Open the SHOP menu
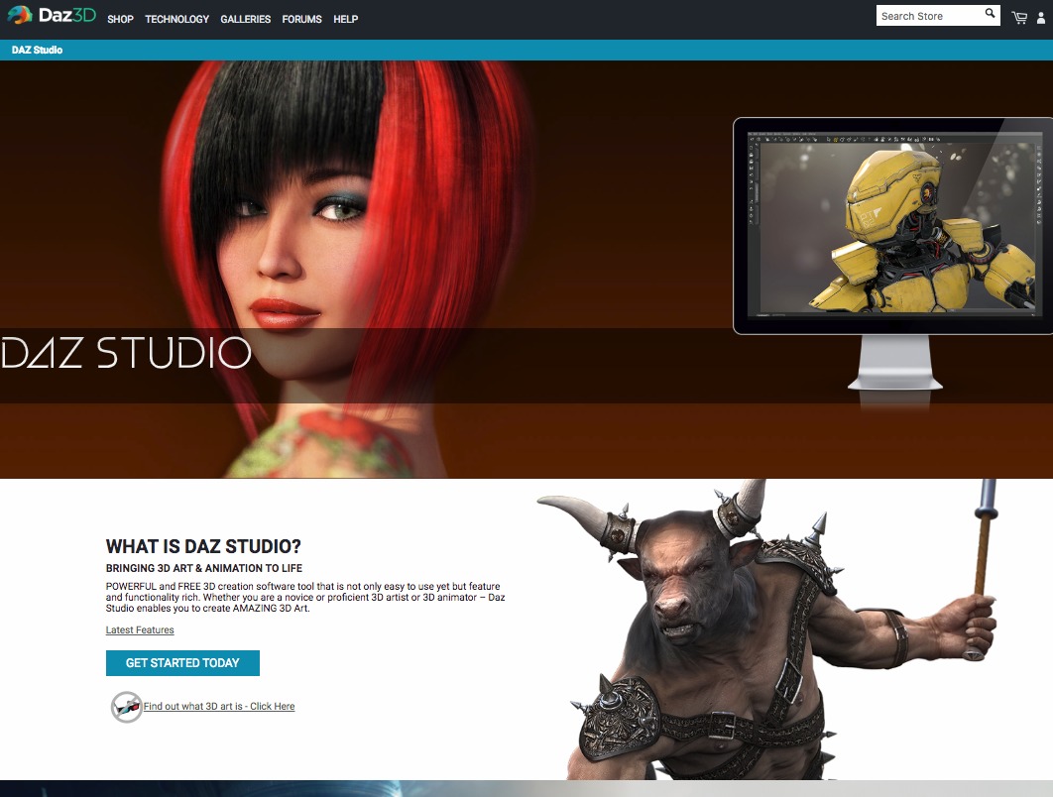 pyautogui.click(x=120, y=20)
